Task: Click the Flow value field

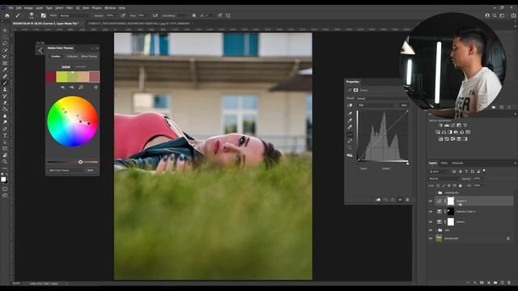Action: 142,15
